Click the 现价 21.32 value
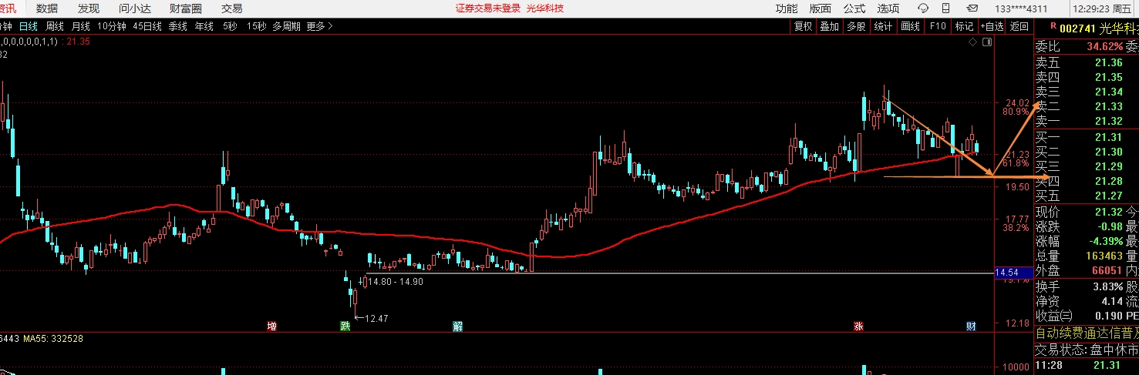The height and width of the screenshot is (375, 1139). click(x=1109, y=212)
